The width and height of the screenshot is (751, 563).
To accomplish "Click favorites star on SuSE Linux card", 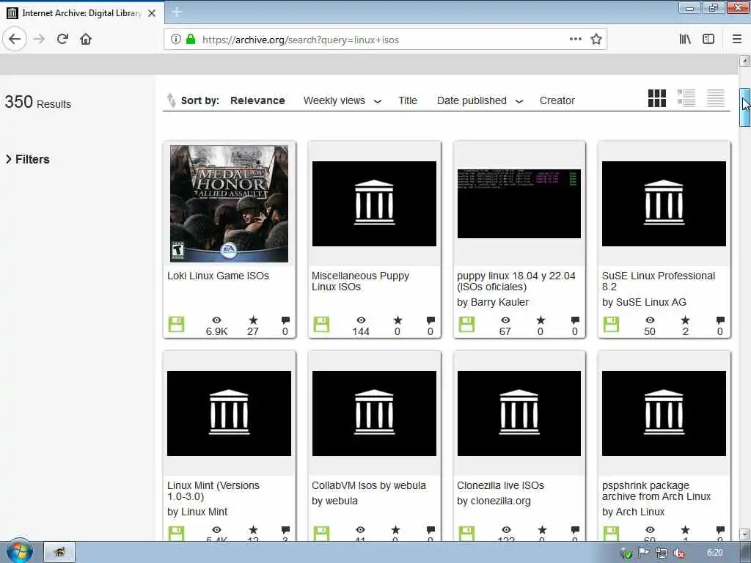I will 686,320.
